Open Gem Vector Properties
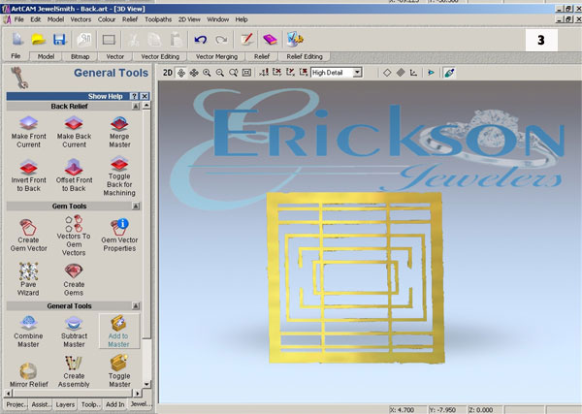This screenshot has height=414, width=582. [x=119, y=236]
